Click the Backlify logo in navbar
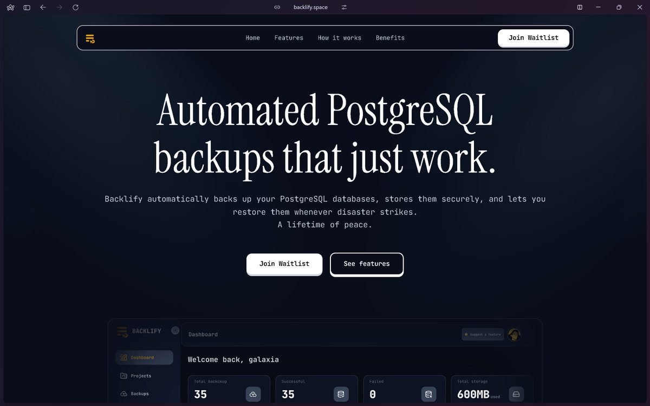 (x=90, y=38)
